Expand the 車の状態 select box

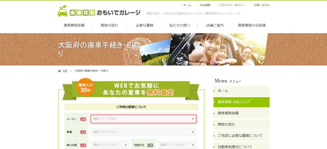pyautogui.click(x=110, y=145)
